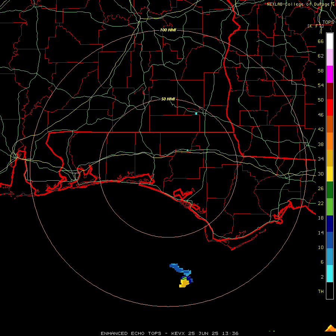The width and height of the screenshot is (336, 336).
Task: Click the '50' legend value
Action: click(321, 100)
